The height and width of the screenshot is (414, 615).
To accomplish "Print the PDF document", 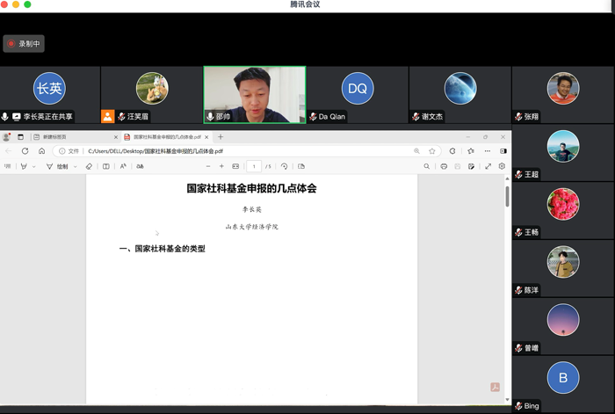I will click(444, 166).
